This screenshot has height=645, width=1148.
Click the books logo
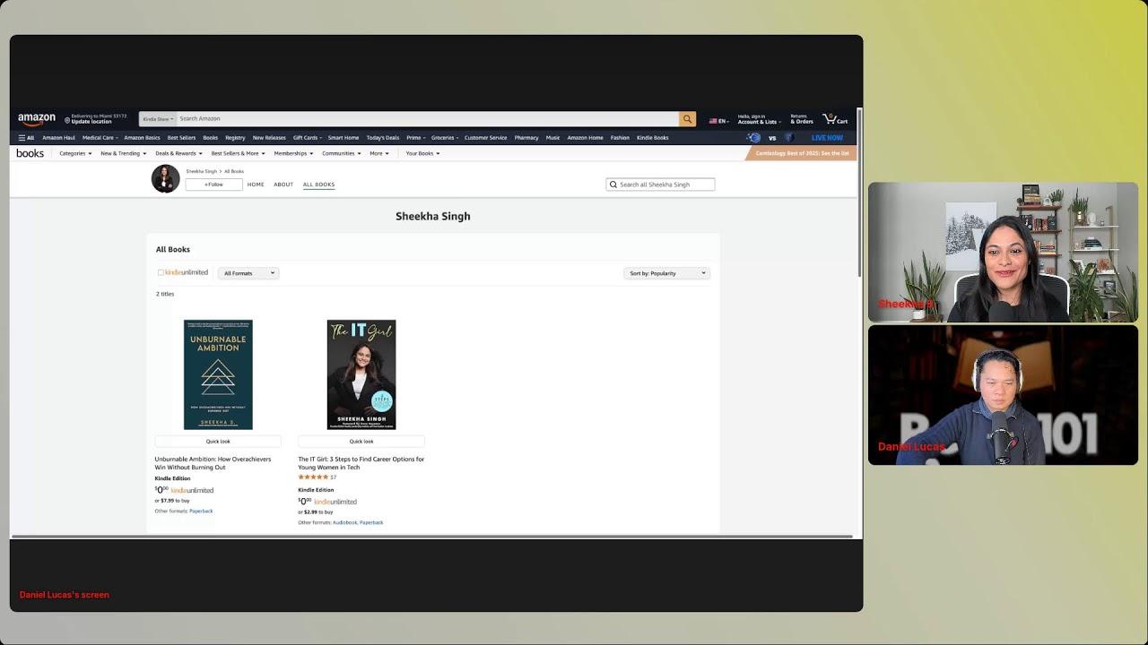[x=30, y=153]
